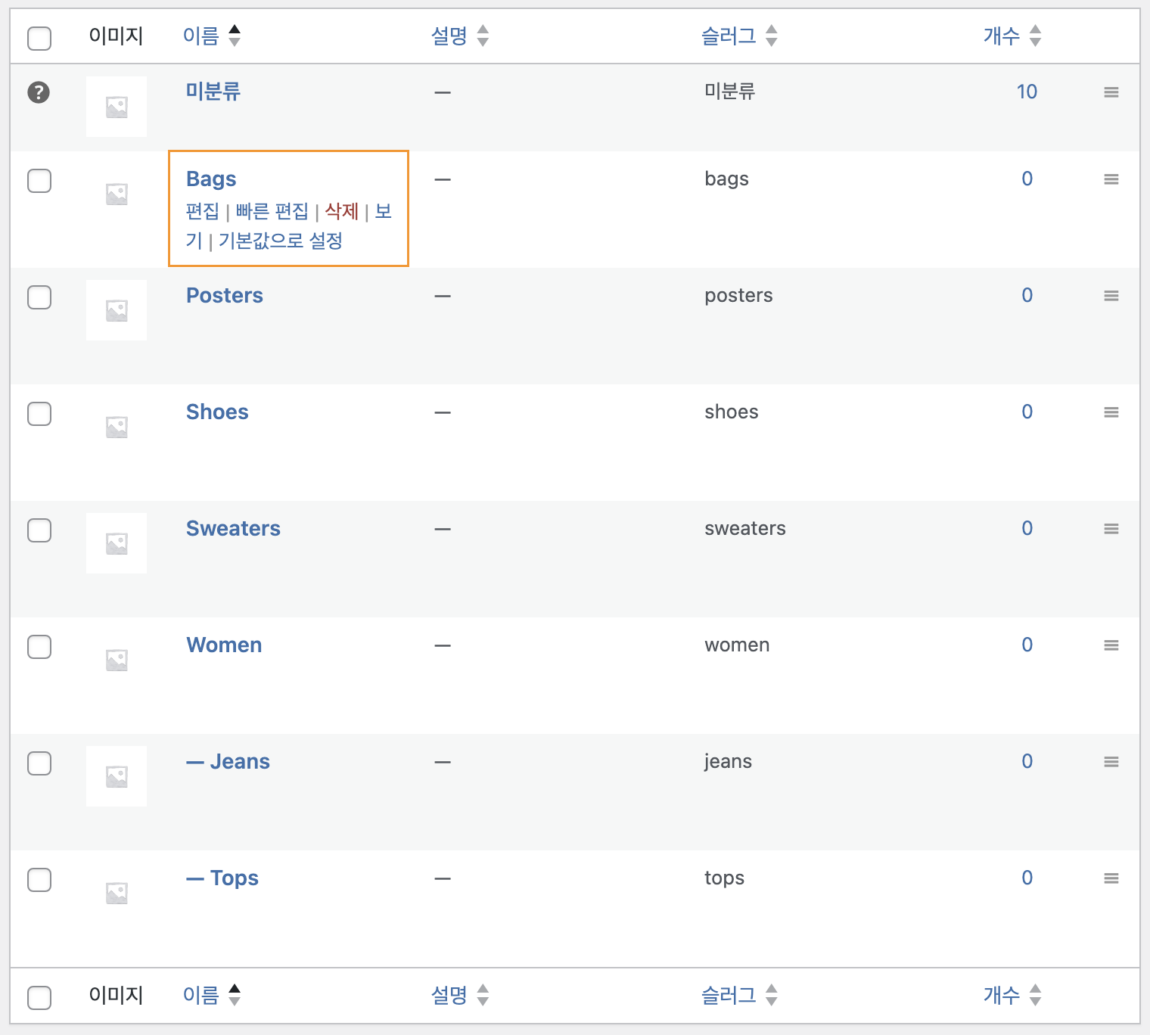
Task: Click the drag handle for Posters row
Action: pyautogui.click(x=1111, y=296)
